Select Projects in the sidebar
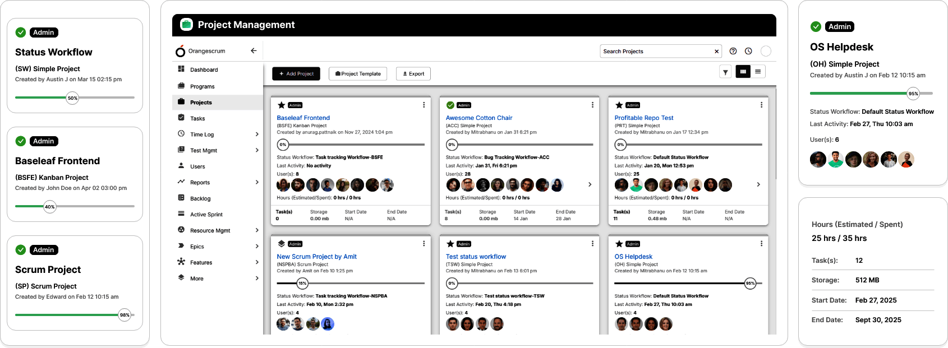 [218, 103]
